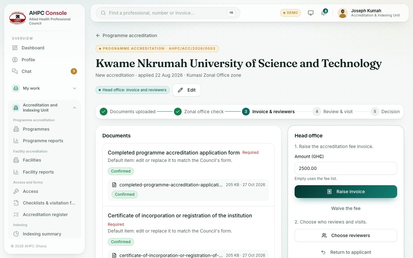Open the Chat bubble icon
The image size is (413, 258).
click(x=15, y=71)
